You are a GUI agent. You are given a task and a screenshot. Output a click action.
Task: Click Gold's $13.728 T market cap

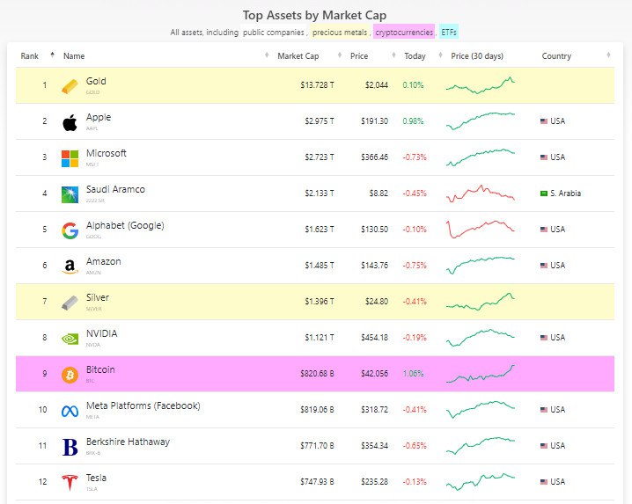pyautogui.click(x=317, y=85)
